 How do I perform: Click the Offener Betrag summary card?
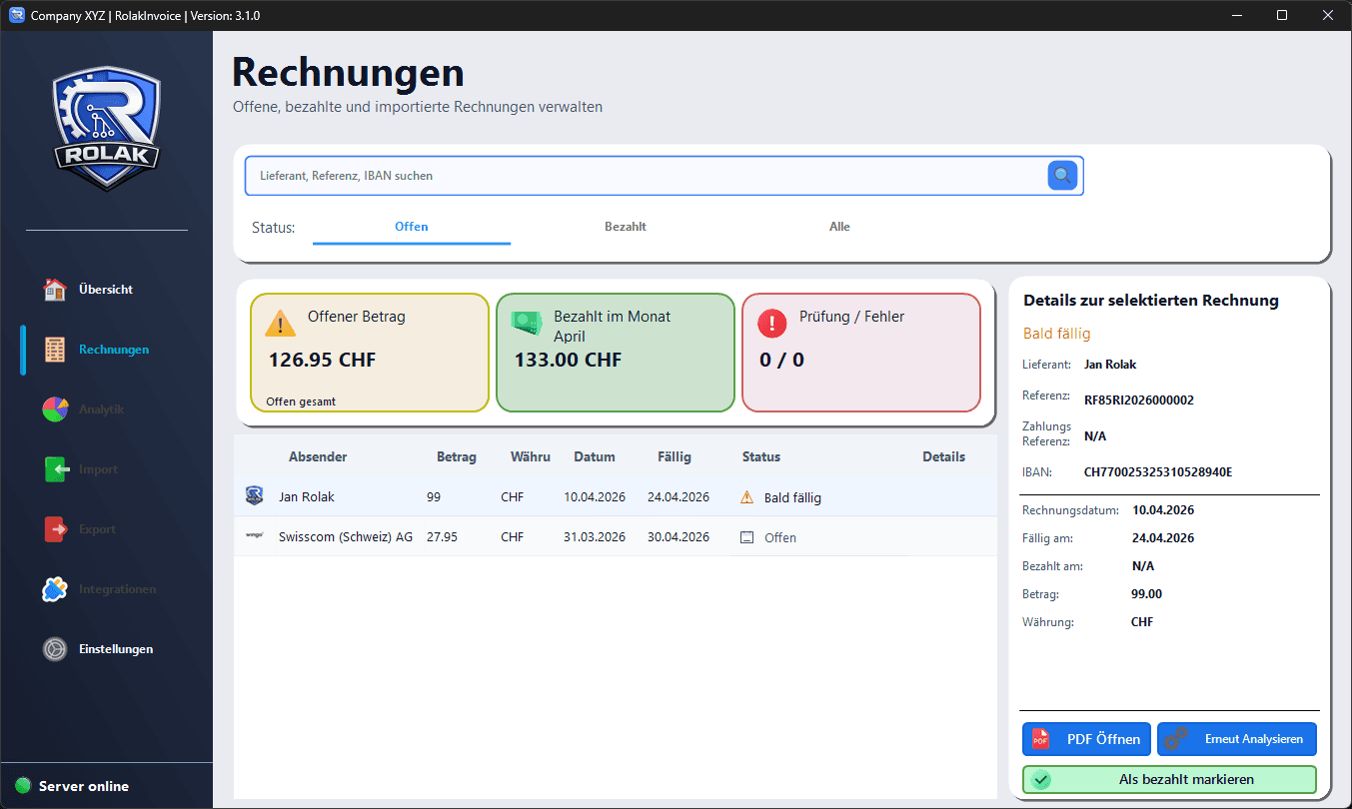click(369, 353)
